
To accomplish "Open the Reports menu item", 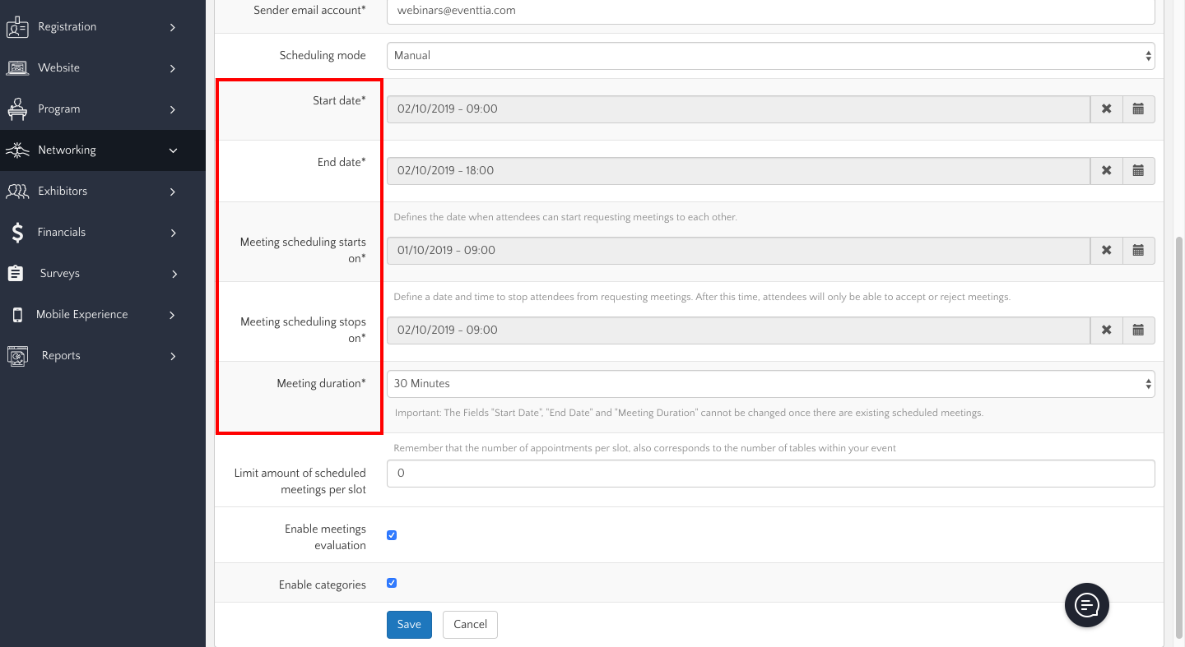I will 61,356.
